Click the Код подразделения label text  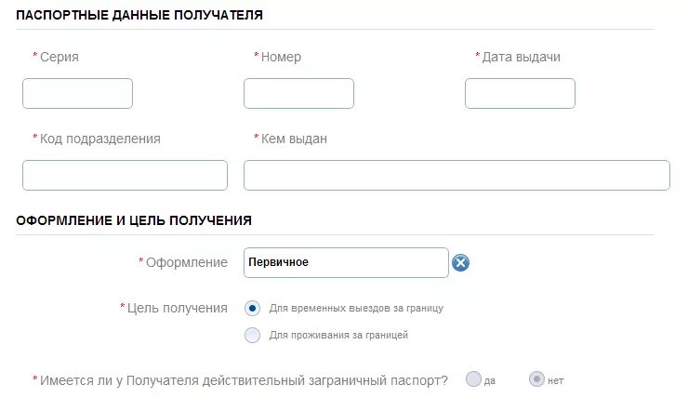tap(100, 139)
